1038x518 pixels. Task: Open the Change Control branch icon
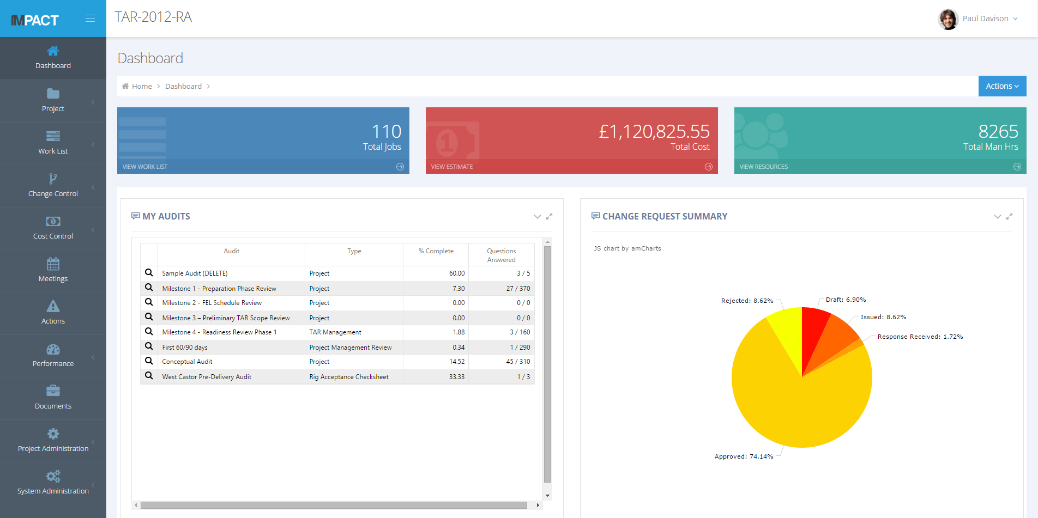53,179
